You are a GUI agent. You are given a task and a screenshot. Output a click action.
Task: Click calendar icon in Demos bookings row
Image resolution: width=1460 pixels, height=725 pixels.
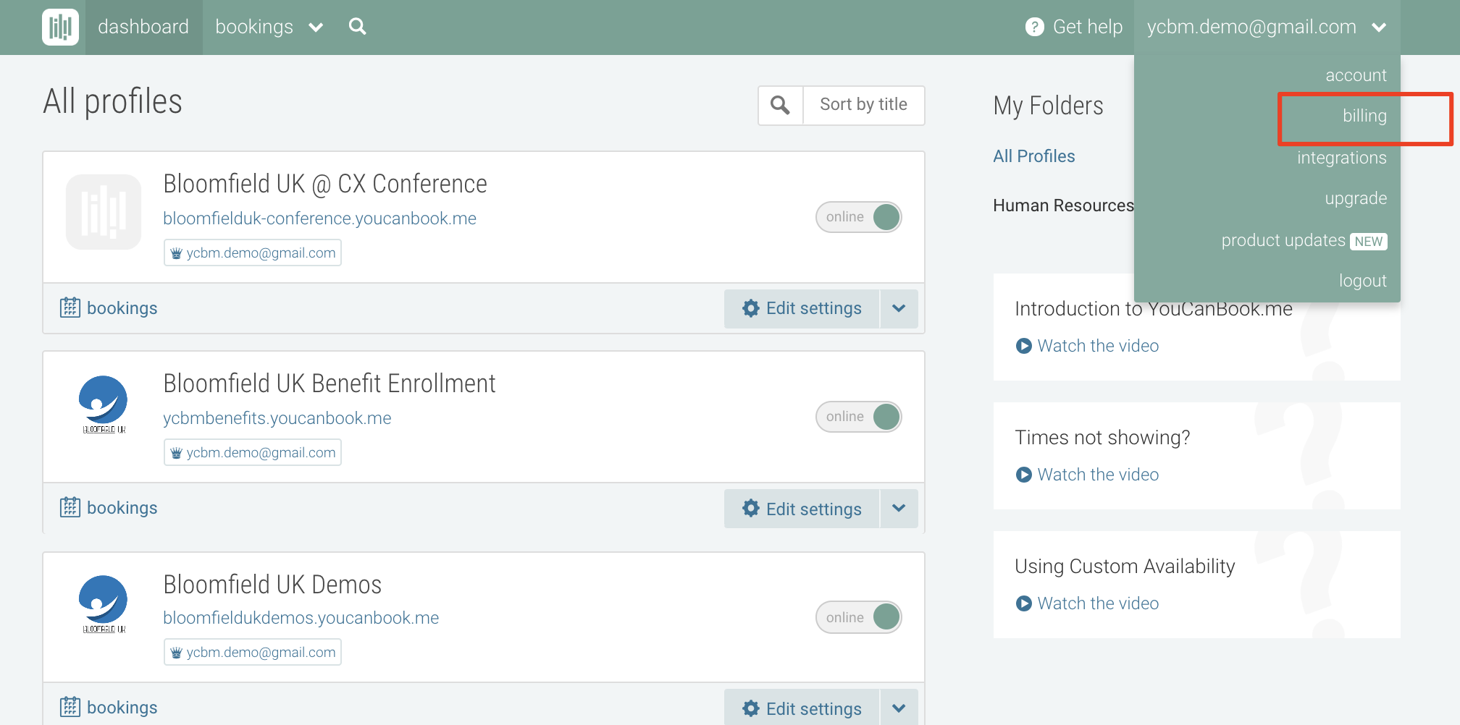70,707
